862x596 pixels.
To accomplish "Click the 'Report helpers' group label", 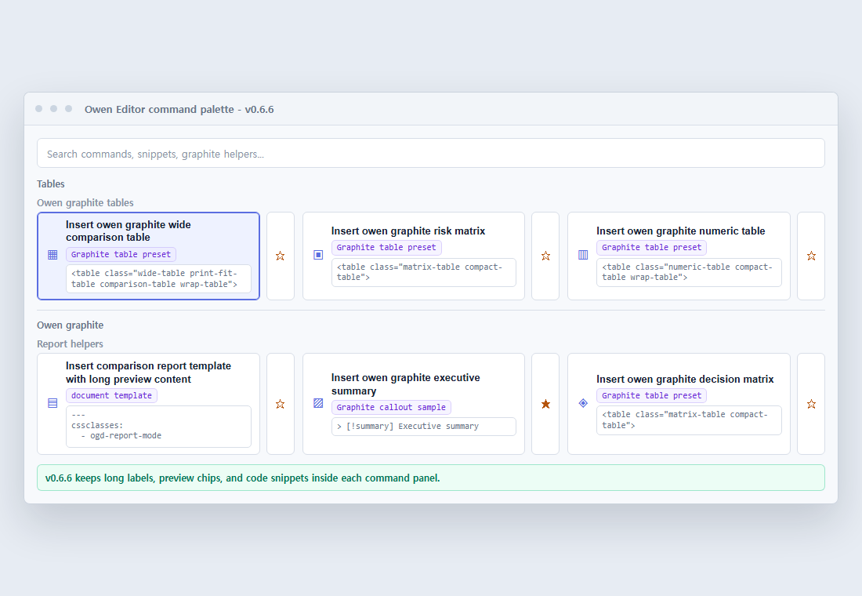I will click(70, 344).
